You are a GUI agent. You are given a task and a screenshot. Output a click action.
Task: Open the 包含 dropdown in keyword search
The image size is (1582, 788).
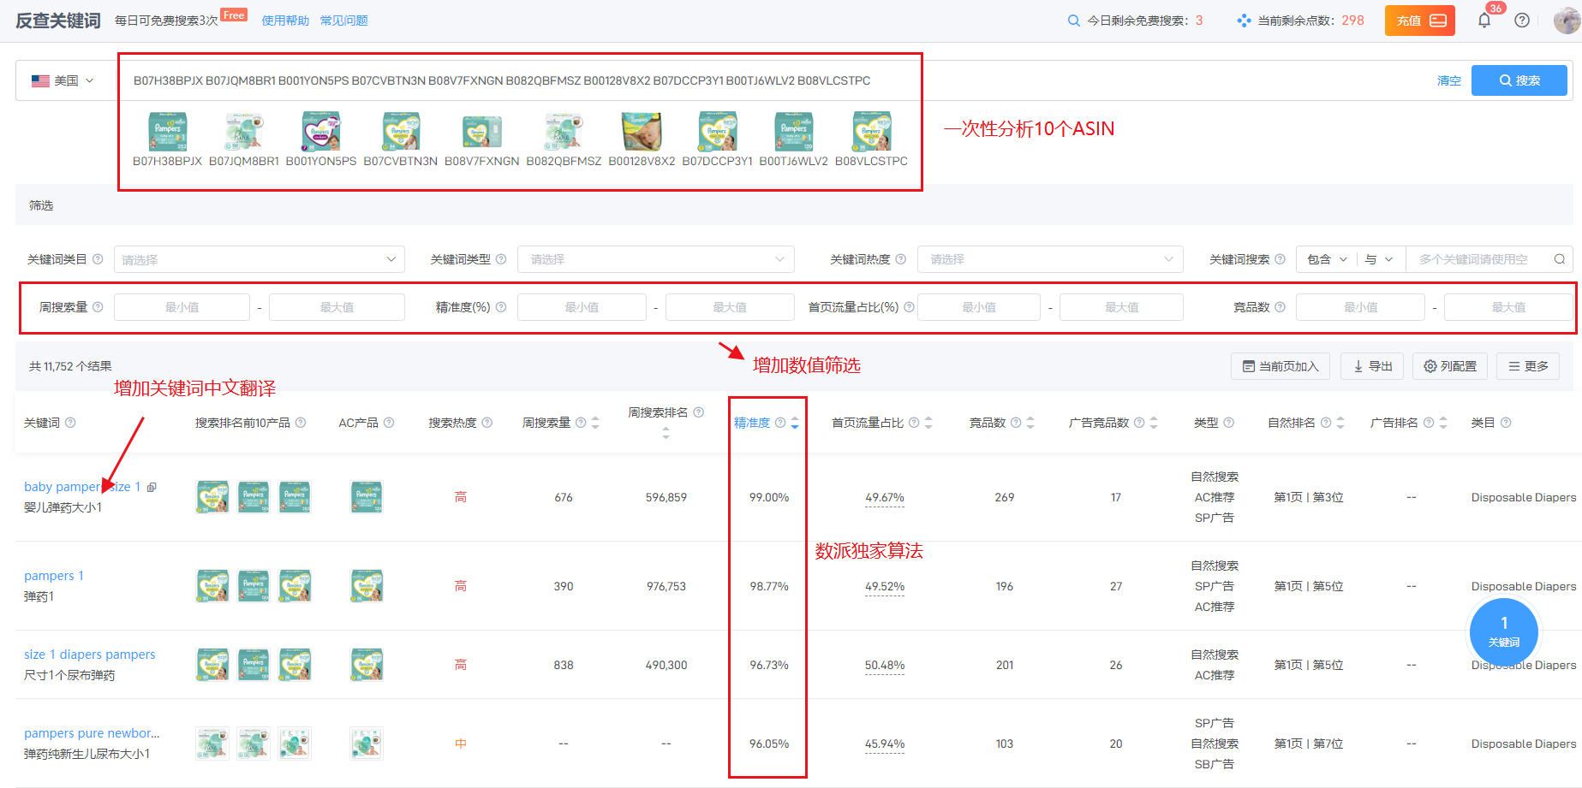(1327, 259)
